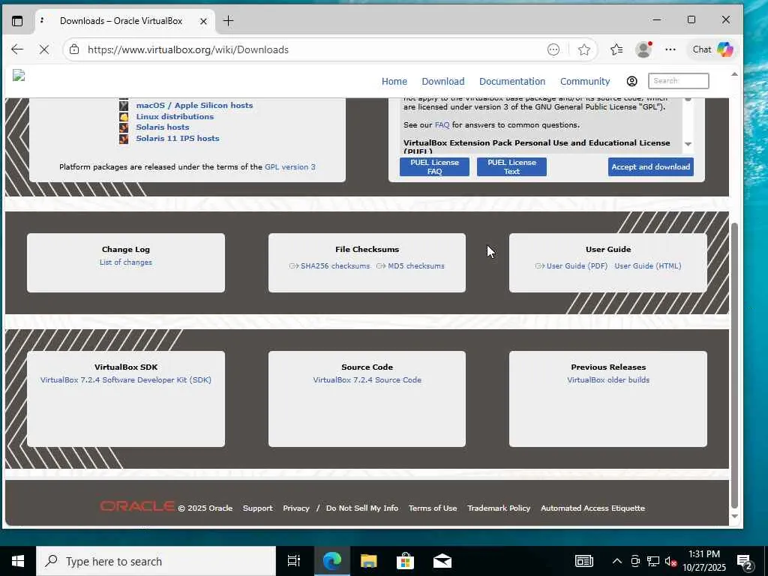This screenshot has height=576, width=768.
Task: Go to the Home nav item
Action: (x=394, y=81)
